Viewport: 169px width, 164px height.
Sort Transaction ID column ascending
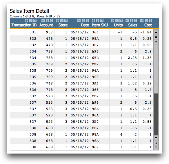click(x=26, y=21)
